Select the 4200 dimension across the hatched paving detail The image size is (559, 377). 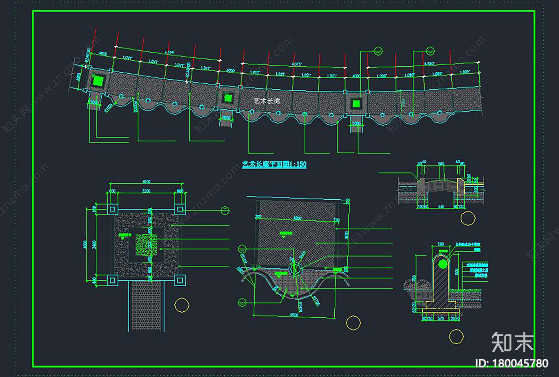pos(297,219)
